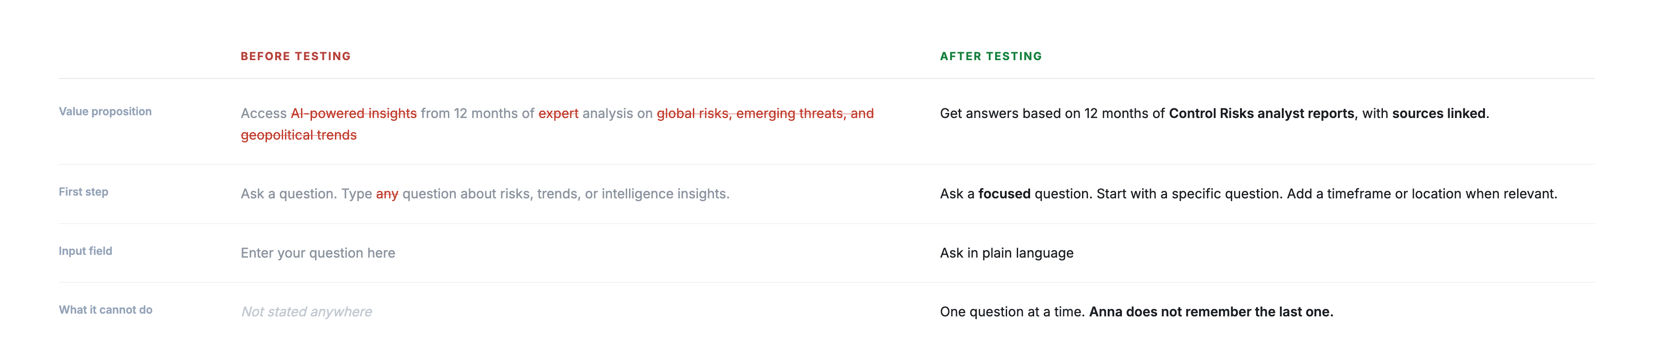Click 'One question at a time' text
This screenshot has width=1654, height=360.
(x=1011, y=312)
